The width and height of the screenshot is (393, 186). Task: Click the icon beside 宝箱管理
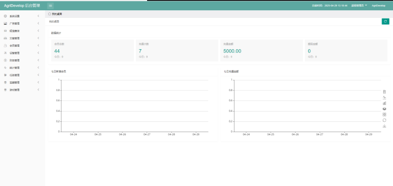point(6,82)
